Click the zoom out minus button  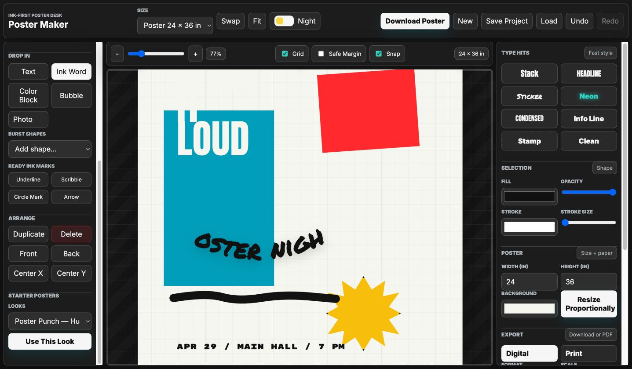(x=117, y=54)
